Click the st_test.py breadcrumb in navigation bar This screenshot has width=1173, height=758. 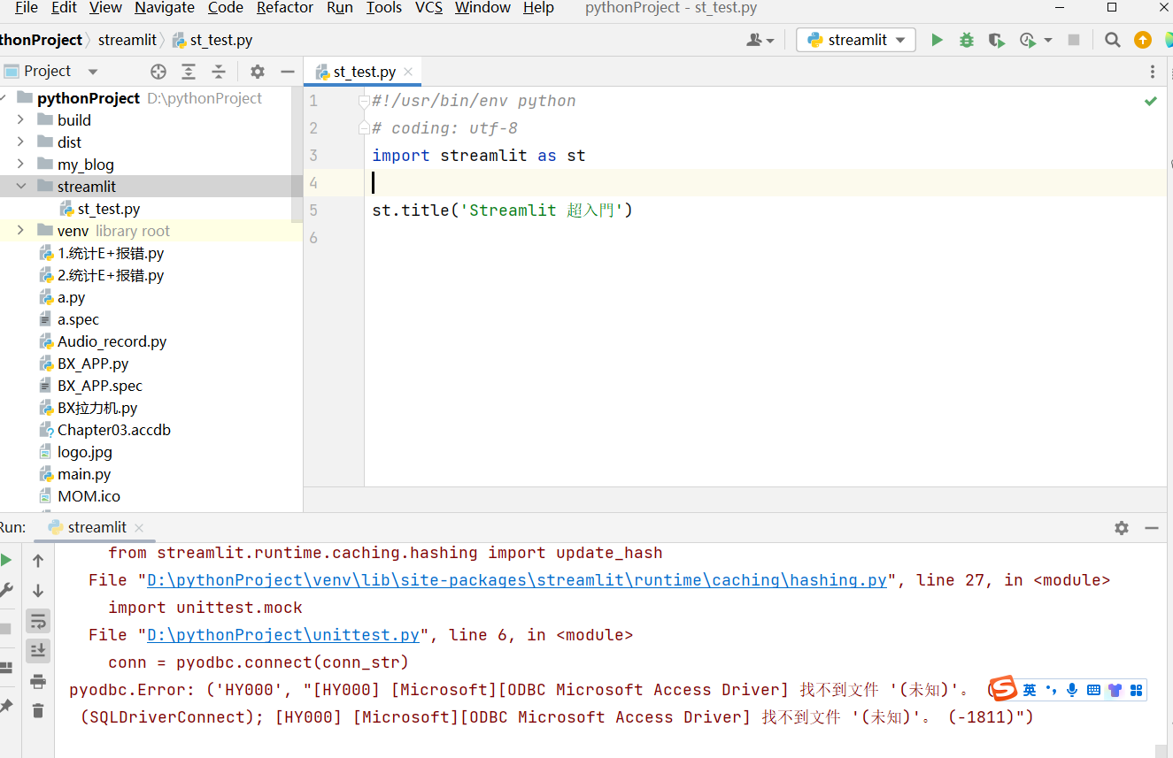tap(212, 40)
